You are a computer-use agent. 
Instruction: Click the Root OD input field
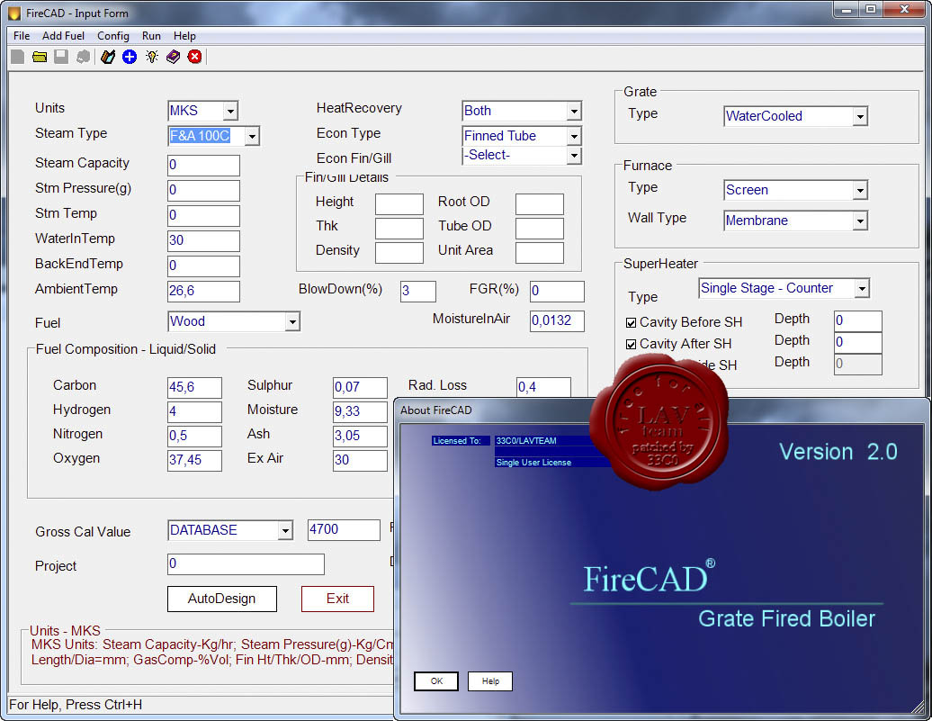click(x=540, y=204)
